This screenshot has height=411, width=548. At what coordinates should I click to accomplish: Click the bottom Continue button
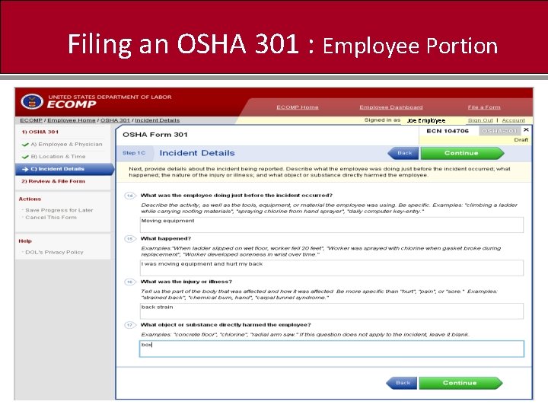(x=460, y=383)
